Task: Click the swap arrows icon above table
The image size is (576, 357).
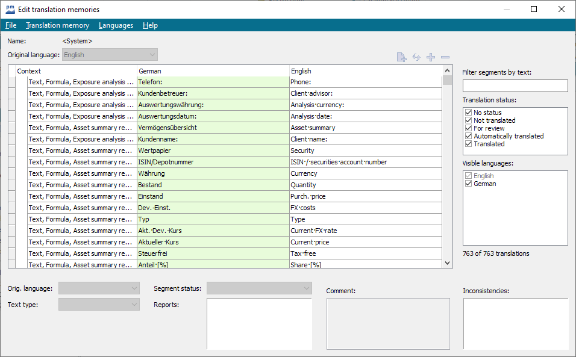Action: [416, 57]
